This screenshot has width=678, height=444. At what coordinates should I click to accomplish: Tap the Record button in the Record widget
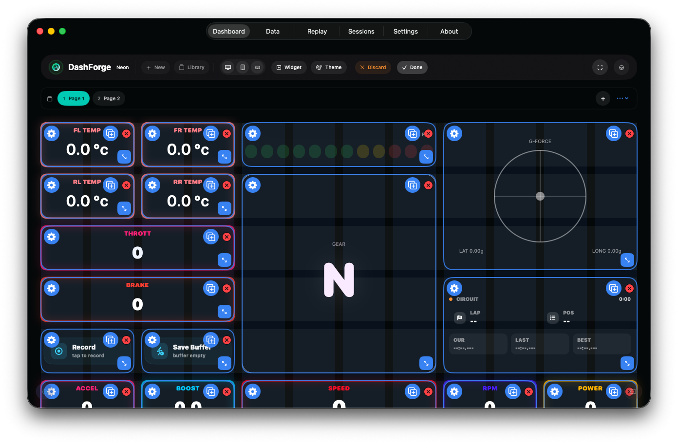tap(59, 351)
